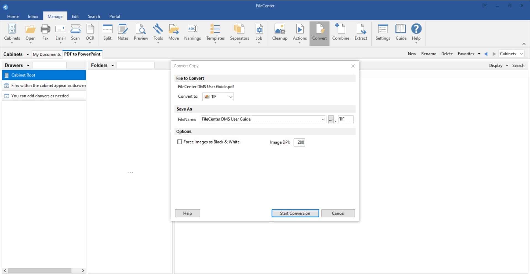Open the Actions tool
Viewport: 530px width, 274px height.
[x=300, y=33]
